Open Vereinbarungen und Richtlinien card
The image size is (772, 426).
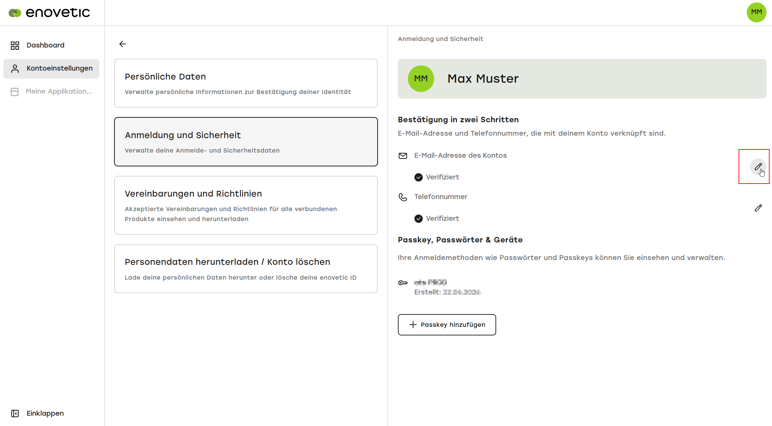click(x=246, y=205)
